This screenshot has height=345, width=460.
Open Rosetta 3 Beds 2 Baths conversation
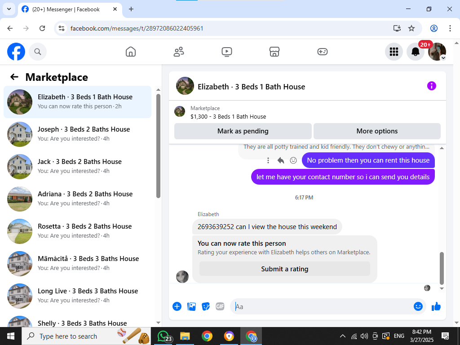click(x=77, y=231)
